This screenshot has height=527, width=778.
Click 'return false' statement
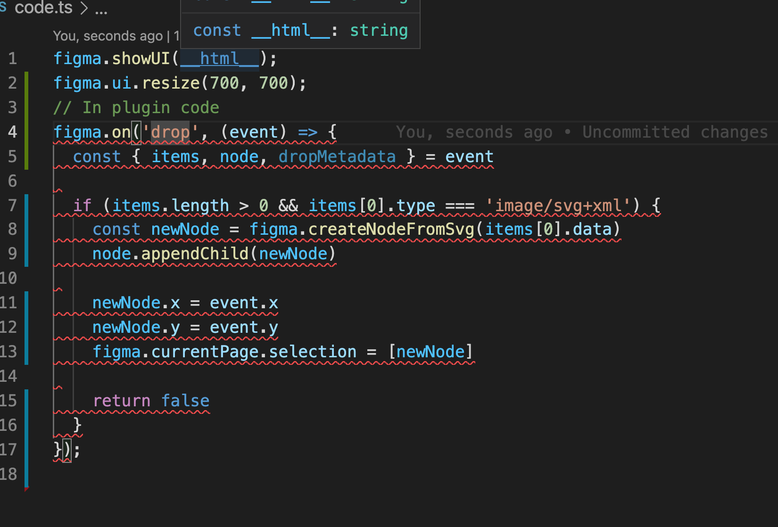[x=151, y=401]
